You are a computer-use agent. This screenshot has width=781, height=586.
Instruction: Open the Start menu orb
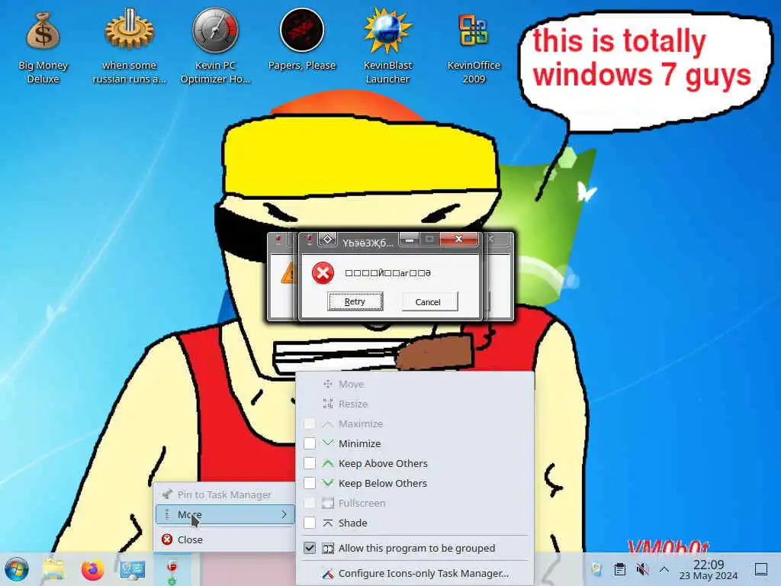[17, 569]
